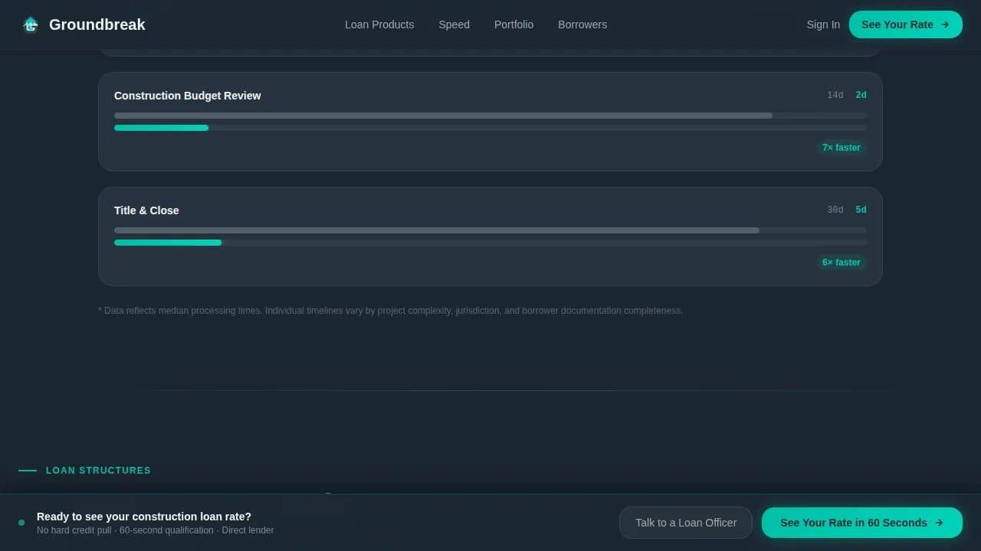This screenshot has height=551, width=981.
Task: Open the Loan Products nav item
Action: coord(379,24)
